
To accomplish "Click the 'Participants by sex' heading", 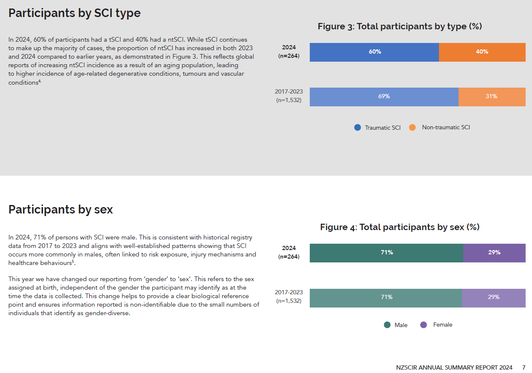I will [x=61, y=209].
